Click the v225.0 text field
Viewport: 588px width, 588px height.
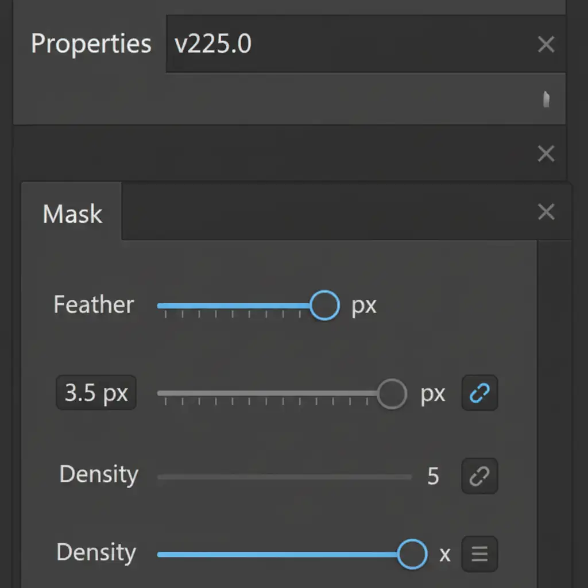pos(345,44)
